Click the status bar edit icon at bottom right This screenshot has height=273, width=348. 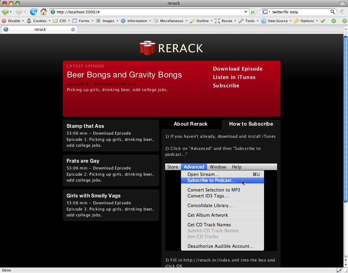coord(339,270)
